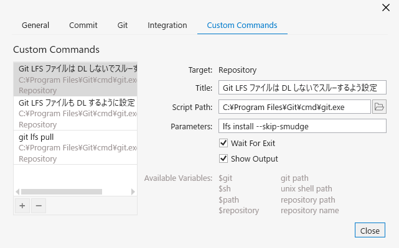The height and width of the screenshot is (248, 399).
Task: Select the first 'Git LFS ファイルは DL' list entry
Action: click(75, 80)
